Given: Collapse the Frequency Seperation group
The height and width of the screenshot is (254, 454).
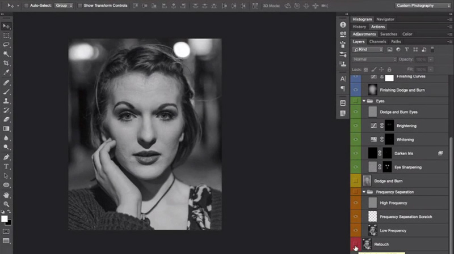Looking at the screenshot, I should [x=364, y=192].
